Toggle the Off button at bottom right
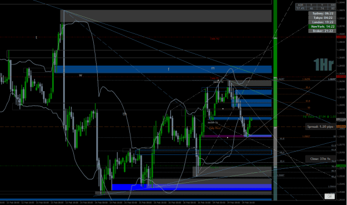This screenshot has width=347, height=205. 330,196
